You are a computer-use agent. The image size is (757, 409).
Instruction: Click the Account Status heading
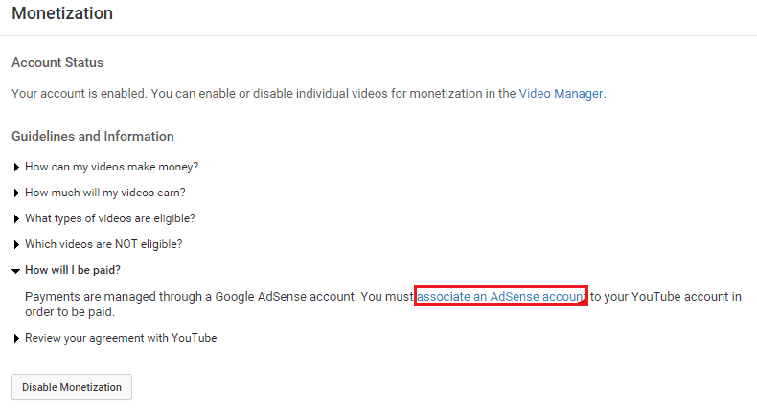pyautogui.click(x=57, y=62)
